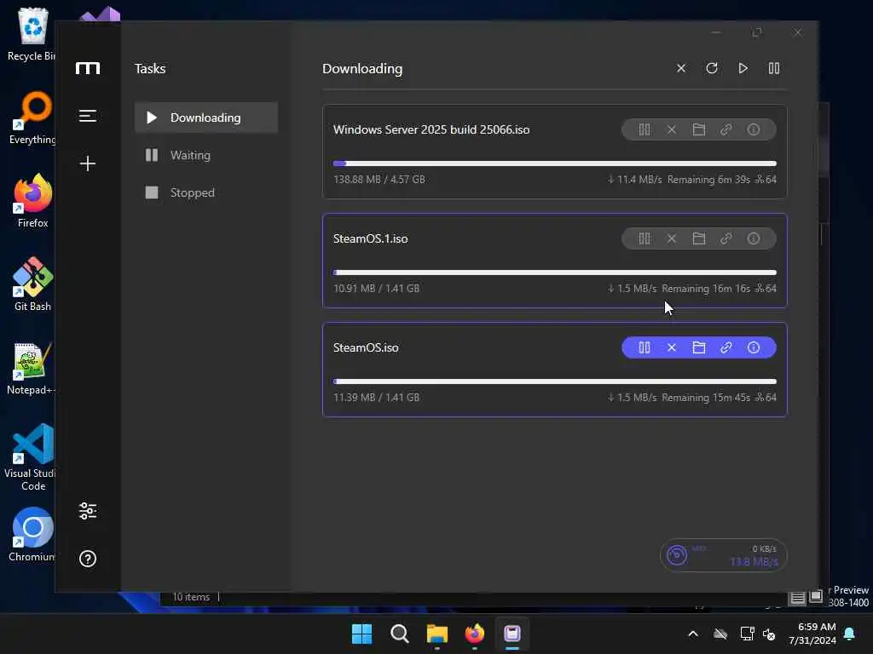Open the Windows Start menu
The width and height of the screenshot is (873, 654).
(361, 634)
